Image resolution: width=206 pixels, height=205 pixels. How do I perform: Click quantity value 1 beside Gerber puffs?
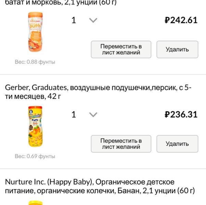(x=74, y=114)
